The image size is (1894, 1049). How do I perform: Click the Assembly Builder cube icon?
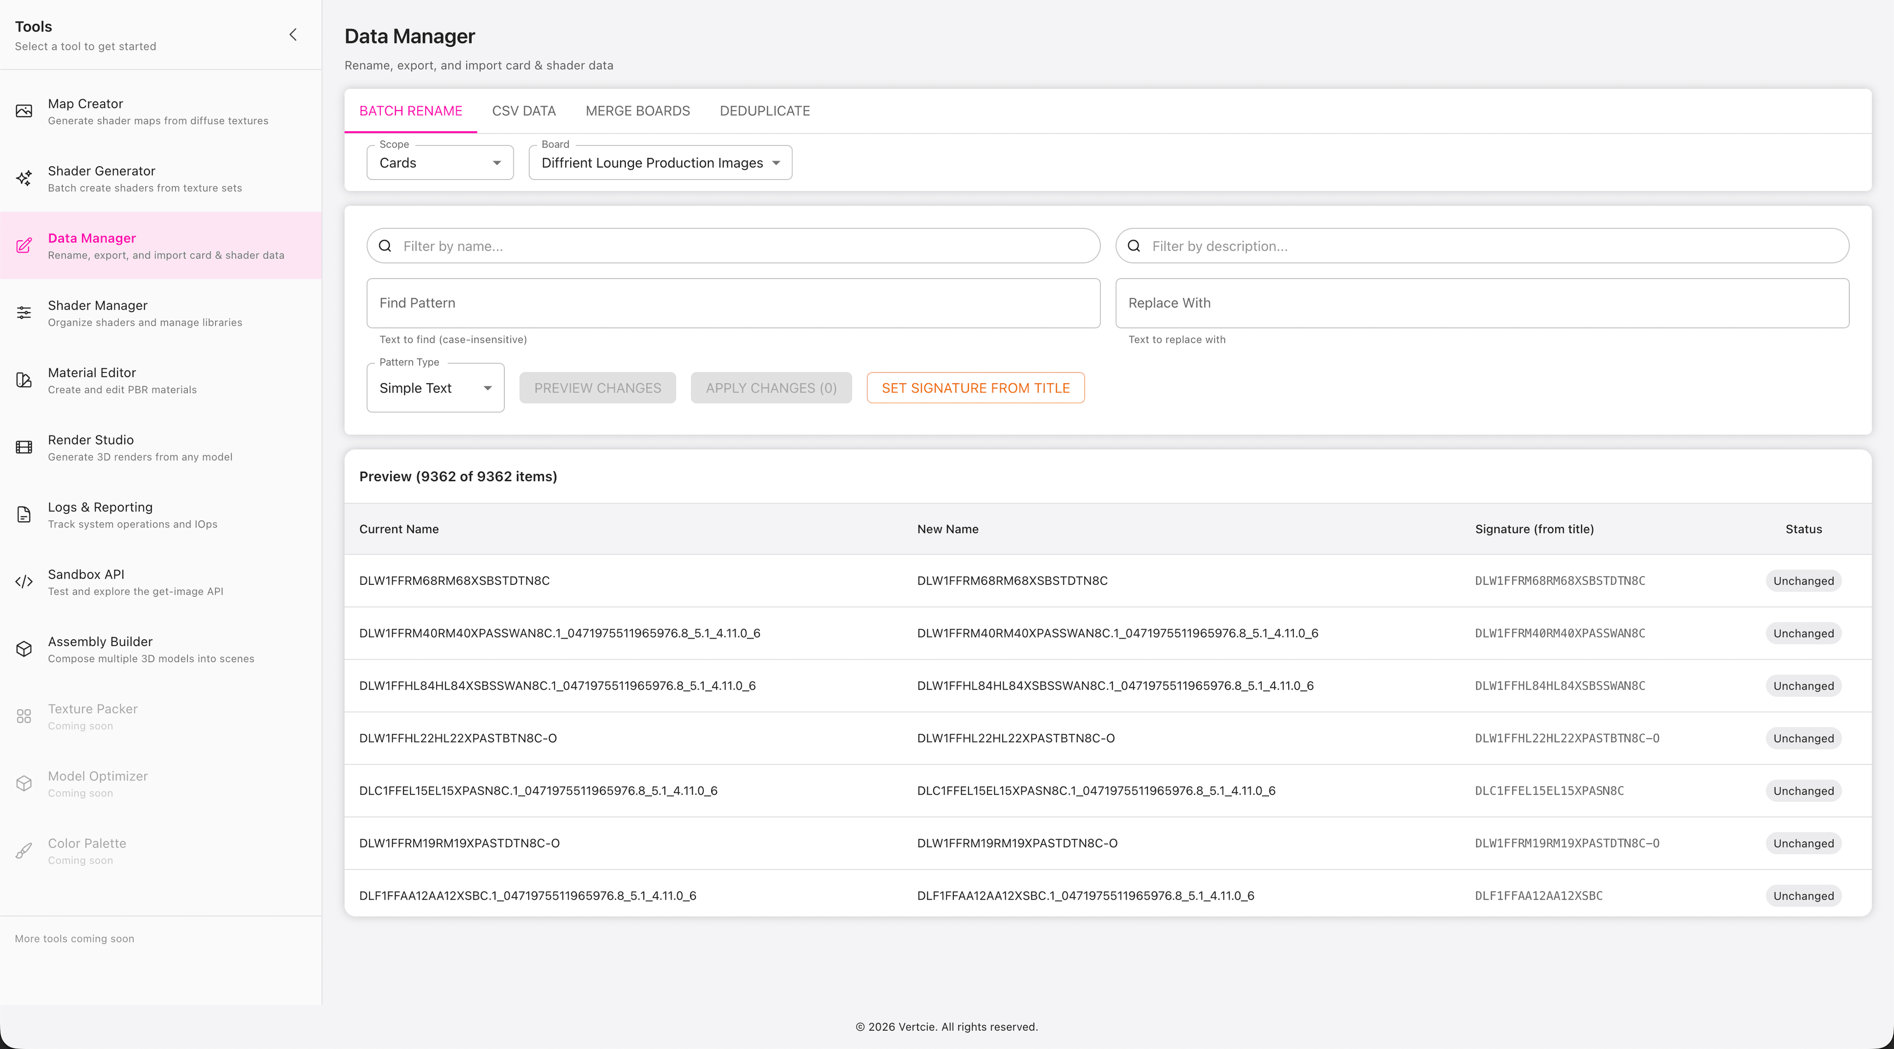[24, 649]
